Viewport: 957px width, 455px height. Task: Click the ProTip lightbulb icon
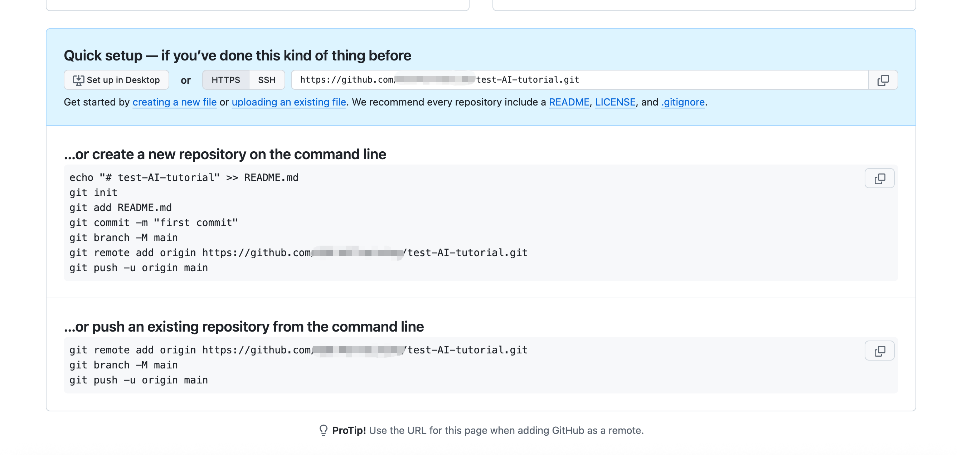(x=323, y=430)
